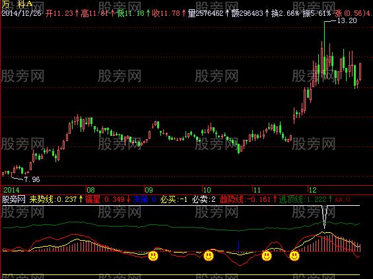Screen dimensions: 373x279
Task: Click the turnover rate 换2.66%
Action: pyautogui.click(x=285, y=13)
